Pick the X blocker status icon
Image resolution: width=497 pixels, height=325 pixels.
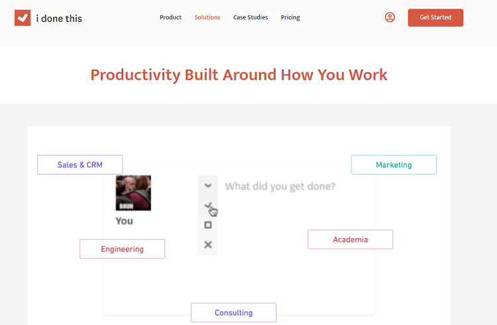click(x=208, y=244)
